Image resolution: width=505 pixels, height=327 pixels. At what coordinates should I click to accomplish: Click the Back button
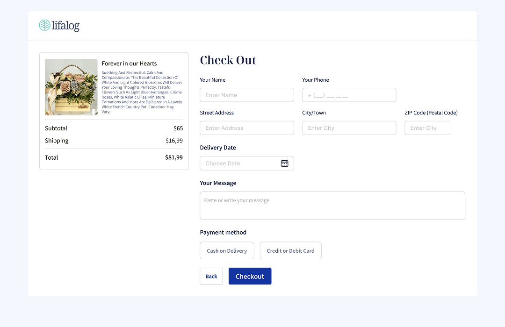point(211,276)
